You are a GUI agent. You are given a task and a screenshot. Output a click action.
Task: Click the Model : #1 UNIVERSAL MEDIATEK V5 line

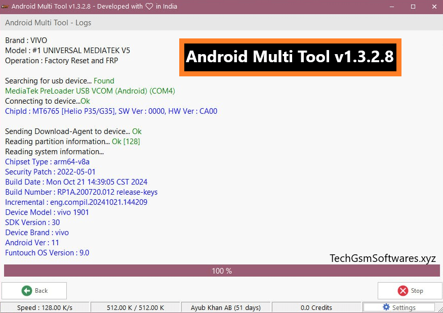click(x=67, y=51)
